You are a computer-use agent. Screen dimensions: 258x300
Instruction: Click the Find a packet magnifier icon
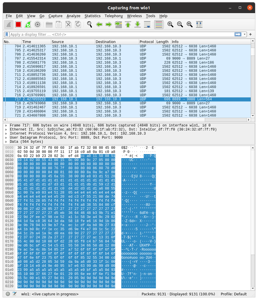(x=90, y=24)
